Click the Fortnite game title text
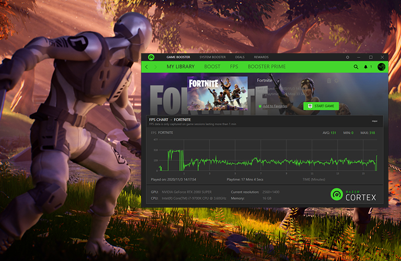 tap(264, 80)
